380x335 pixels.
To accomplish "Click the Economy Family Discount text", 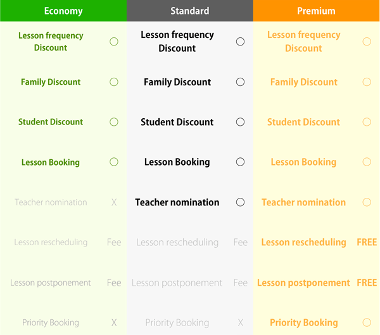I will pos(51,82).
